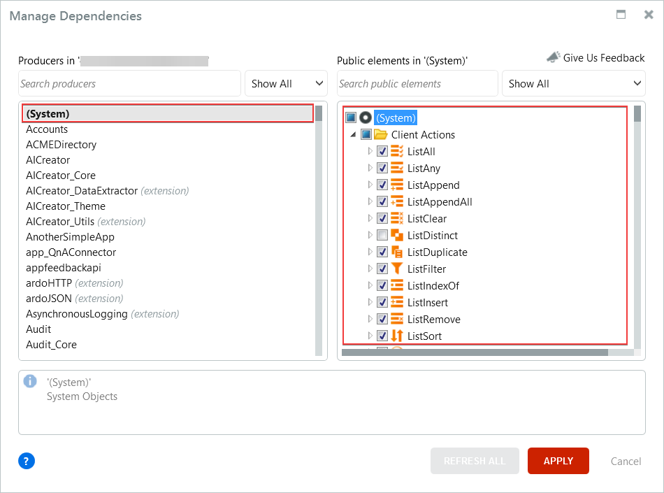Collapse the Client Actions tree node
The image size is (664, 493).
click(354, 134)
